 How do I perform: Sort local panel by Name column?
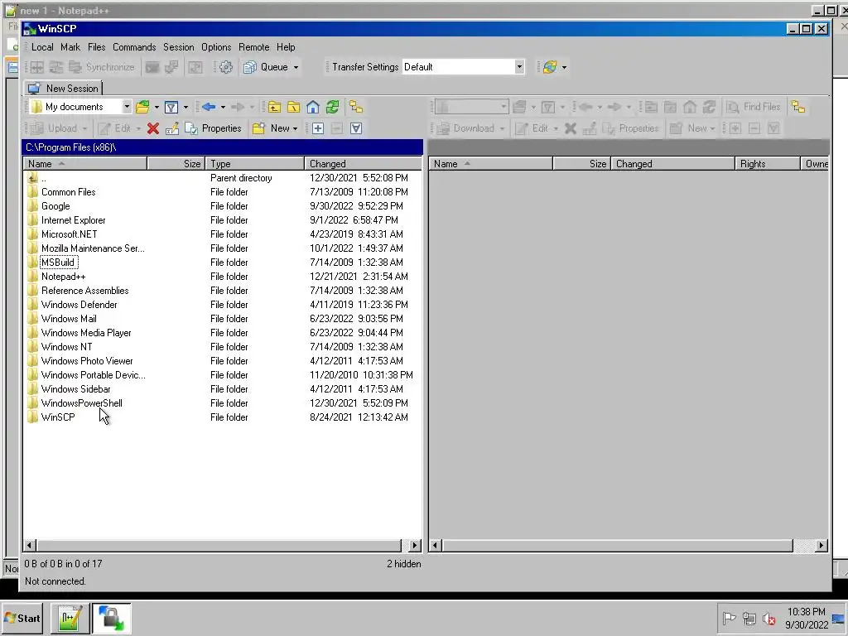click(x=85, y=164)
